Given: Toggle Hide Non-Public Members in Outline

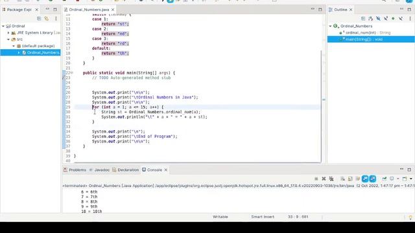Looking at the screenshot, I should pos(393,19).
